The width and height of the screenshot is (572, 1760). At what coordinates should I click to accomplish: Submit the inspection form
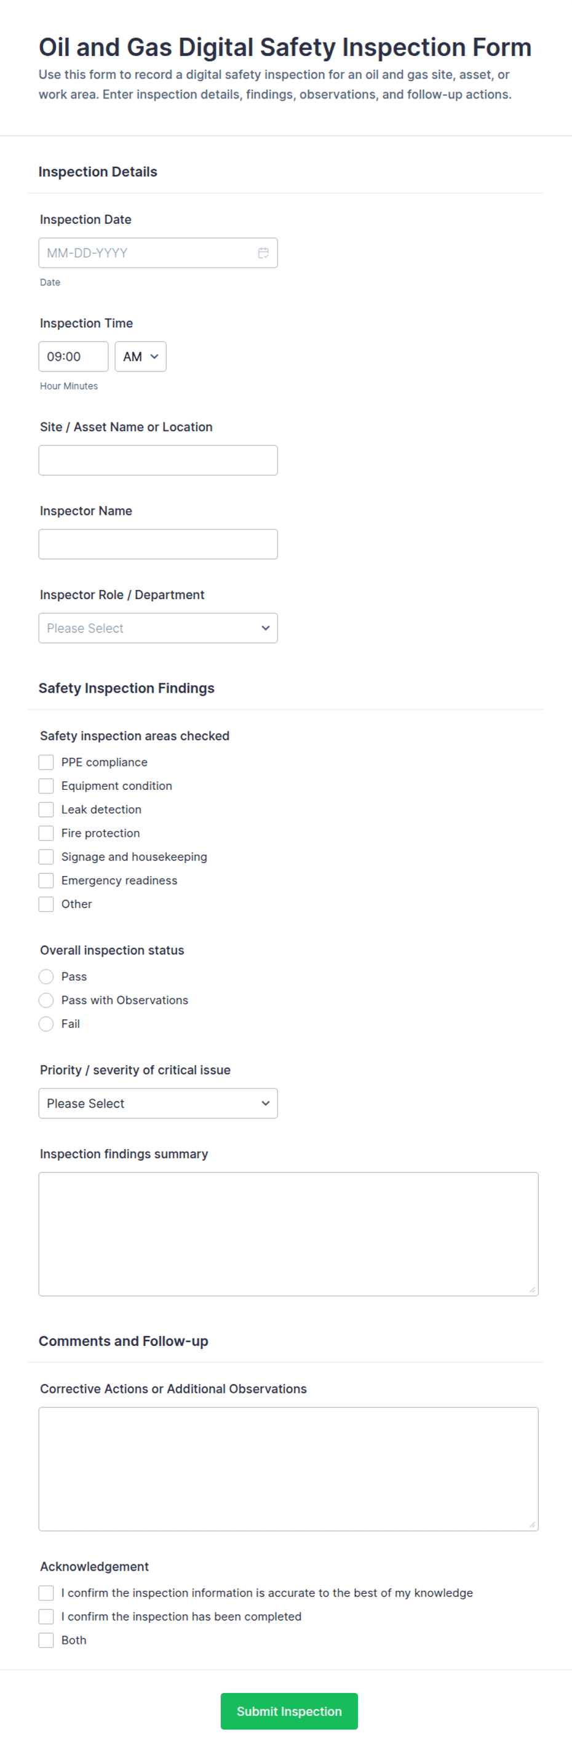(289, 1711)
